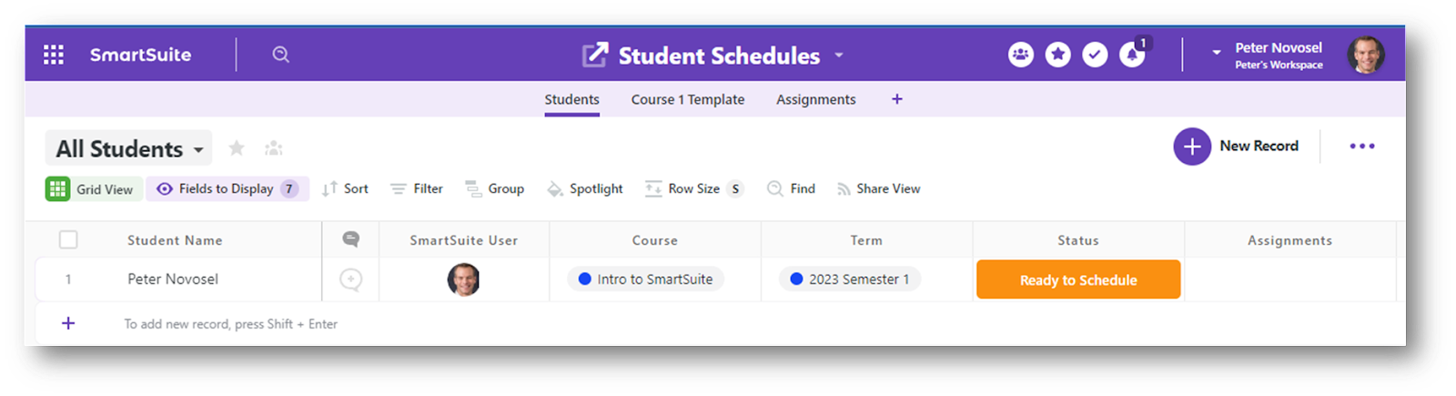Click the orange Ready to Schedule status
The width and height of the screenshot is (1456, 396).
pos(1078,279)
